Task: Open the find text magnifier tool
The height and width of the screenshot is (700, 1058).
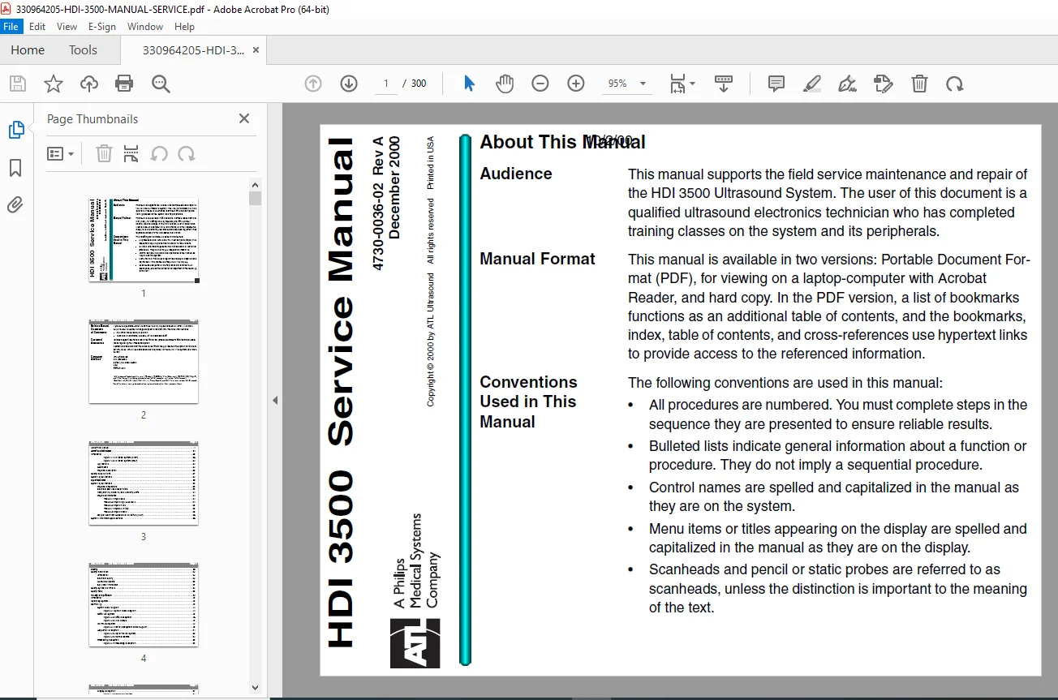Action: (161, 84)
